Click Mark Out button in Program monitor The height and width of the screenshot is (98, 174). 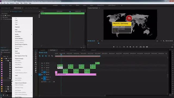coord(120,47)
